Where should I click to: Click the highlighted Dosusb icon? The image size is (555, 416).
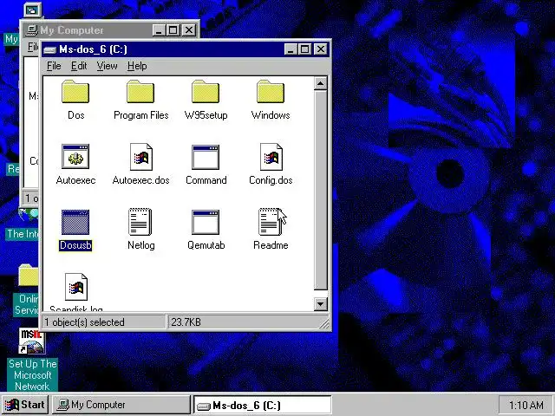(x=75, y=222)
